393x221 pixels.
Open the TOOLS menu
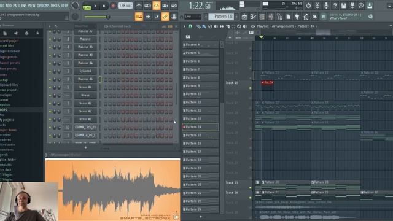[55, 6]
